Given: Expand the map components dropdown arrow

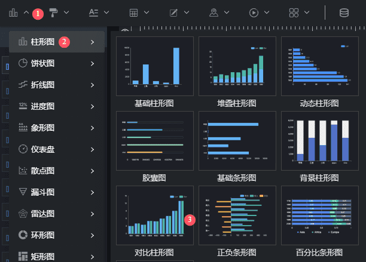Looking at the screenshot, I should tap(227, 13).
